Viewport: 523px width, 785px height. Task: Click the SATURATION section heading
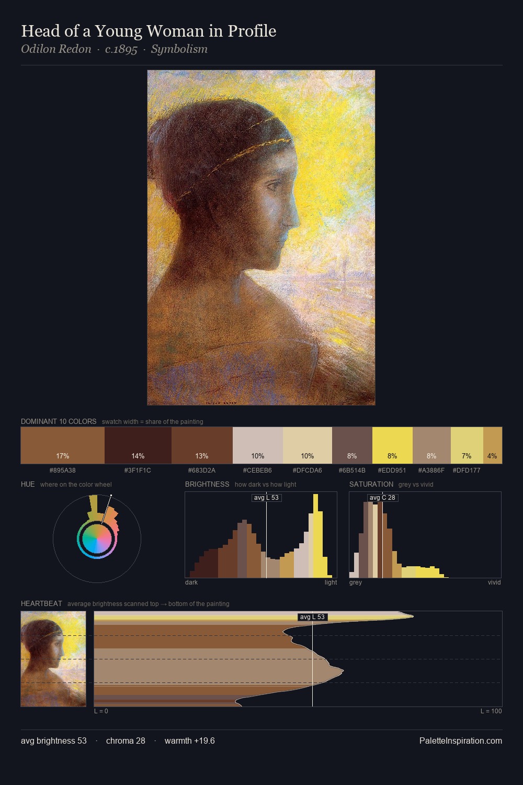click(371, 484)
